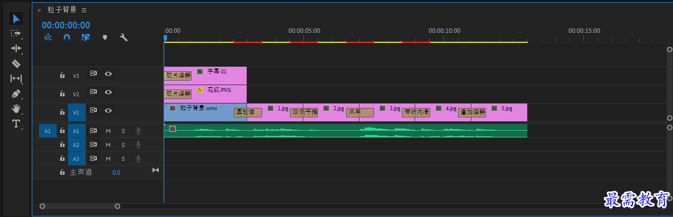Select the 带状内滑 transition
This screenshot has width=673, height=217.
(416, 112)
